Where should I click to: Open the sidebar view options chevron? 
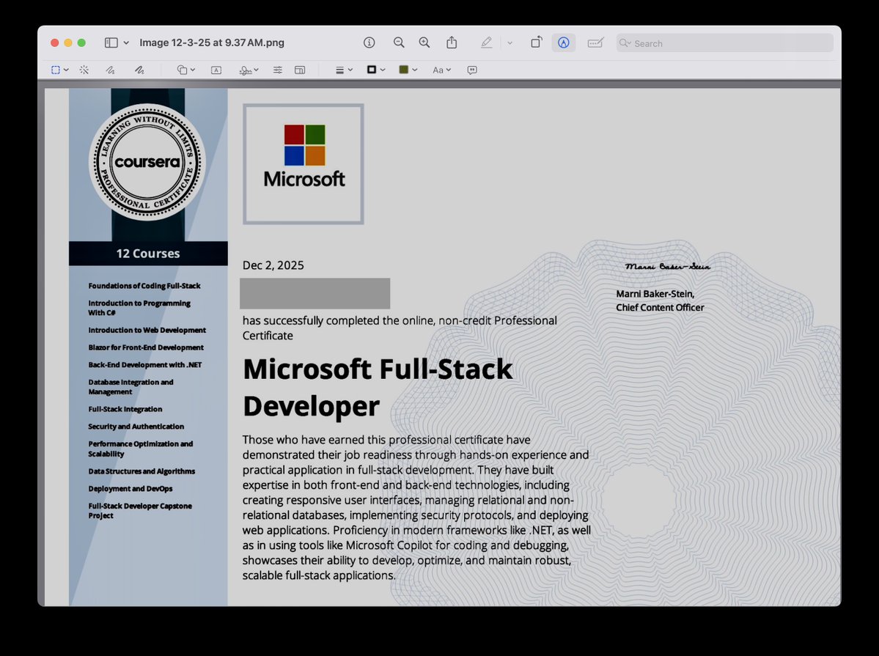126,43
